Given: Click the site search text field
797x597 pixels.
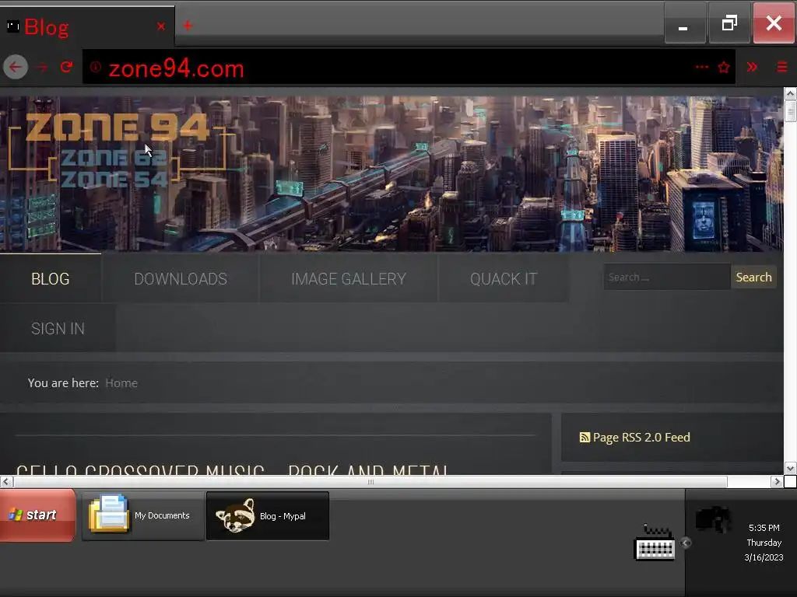Looking at the screenshot, I should tap(667, 278).
